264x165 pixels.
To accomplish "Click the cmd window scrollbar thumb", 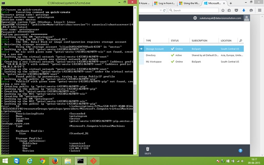I will pos(135,99).
